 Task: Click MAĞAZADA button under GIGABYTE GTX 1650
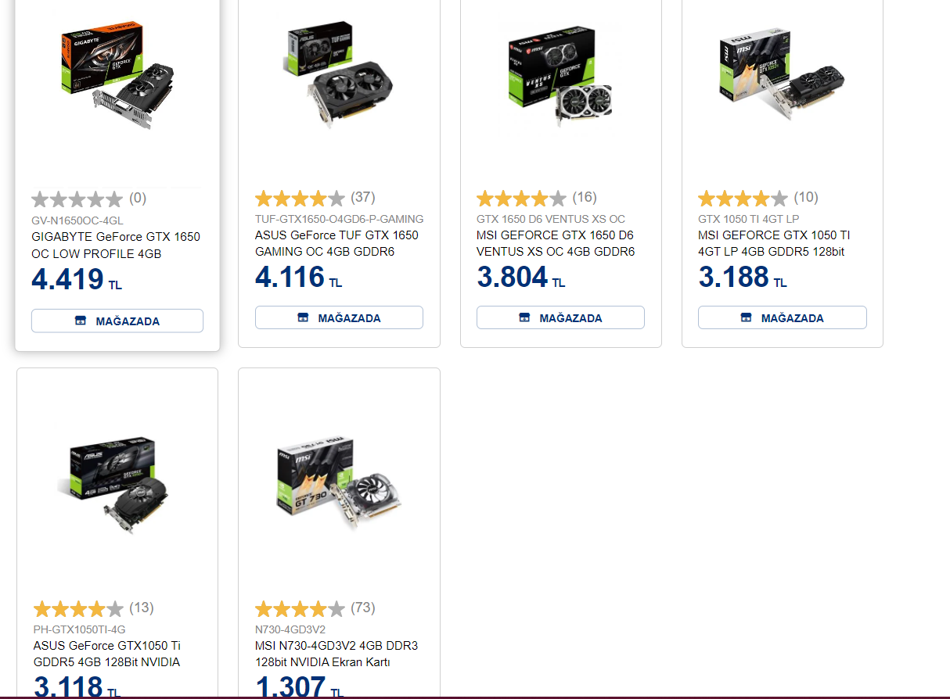[x=117, y=321]
